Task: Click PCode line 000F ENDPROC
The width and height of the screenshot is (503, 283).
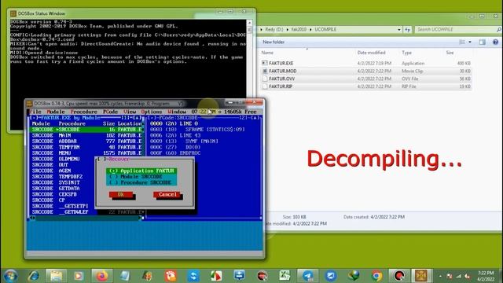Action: click(175, 153)
